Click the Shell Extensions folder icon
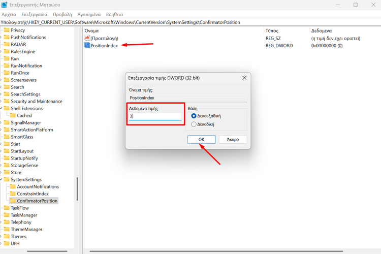This screenshot has height=254, width=381. [7, 108]
